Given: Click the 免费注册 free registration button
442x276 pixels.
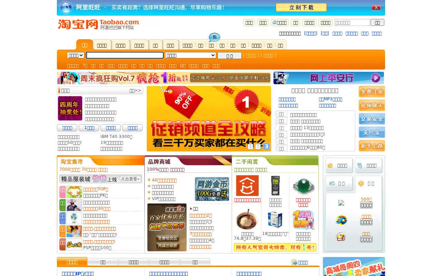Looking at the screenshot, I should pos(372,92).
